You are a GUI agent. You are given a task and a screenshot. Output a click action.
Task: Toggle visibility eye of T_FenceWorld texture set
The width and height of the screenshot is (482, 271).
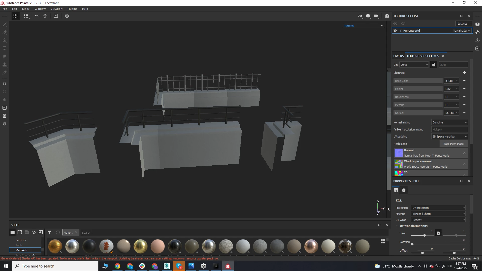[x=395, y=31]
